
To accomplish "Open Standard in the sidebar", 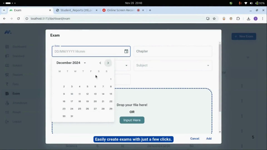I will pyautogui.click(x=18, y=56).
